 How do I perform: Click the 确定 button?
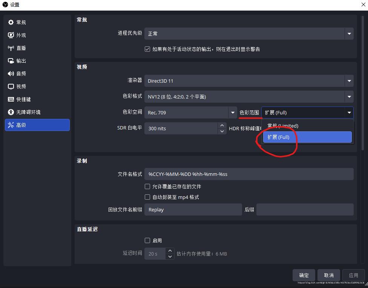tap(304, 275)
